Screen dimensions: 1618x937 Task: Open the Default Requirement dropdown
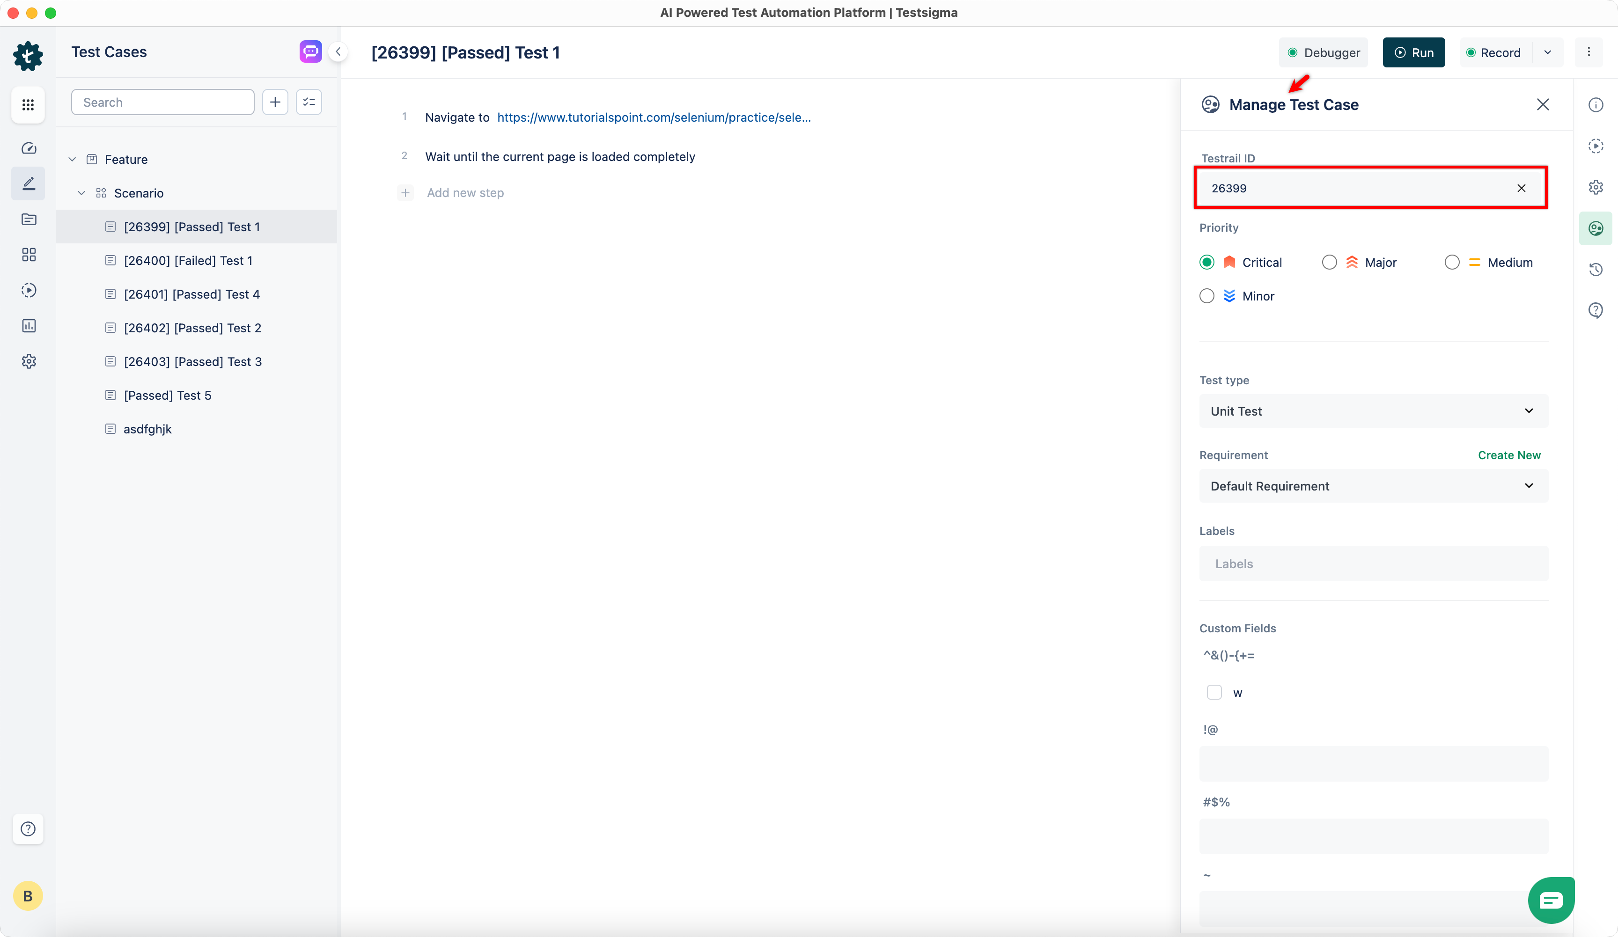click(x=1373, y=486)
